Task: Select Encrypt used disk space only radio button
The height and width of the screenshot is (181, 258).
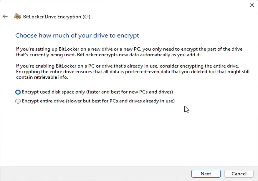Action: (18, 92)
